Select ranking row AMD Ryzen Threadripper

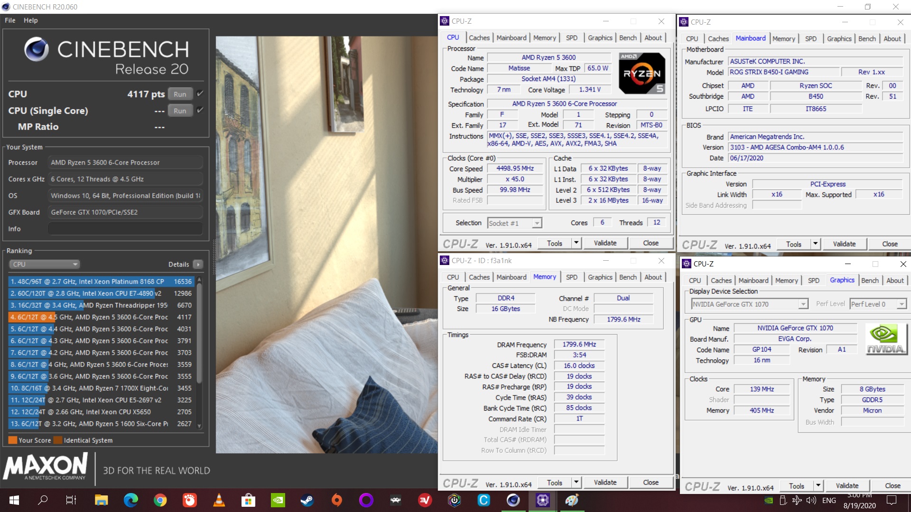[x=101, y=305]
